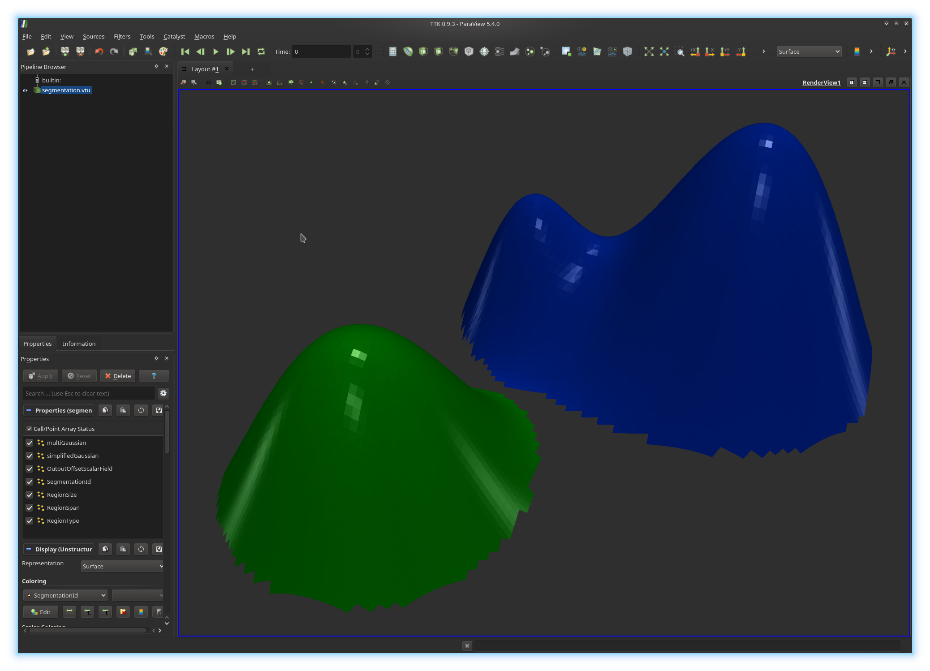This screenshot has width=930, height=671.
Task: Open the toolbar Surface representation dropdown
Action: point(809,52)
